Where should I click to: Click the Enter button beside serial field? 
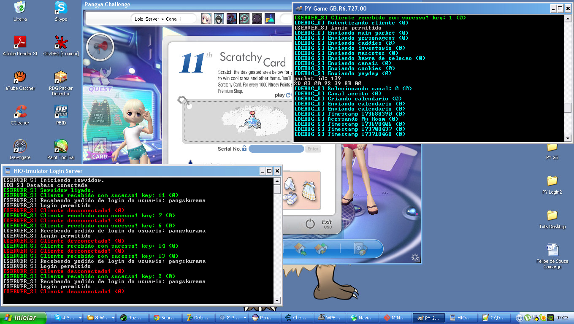(x=313, y=148)
